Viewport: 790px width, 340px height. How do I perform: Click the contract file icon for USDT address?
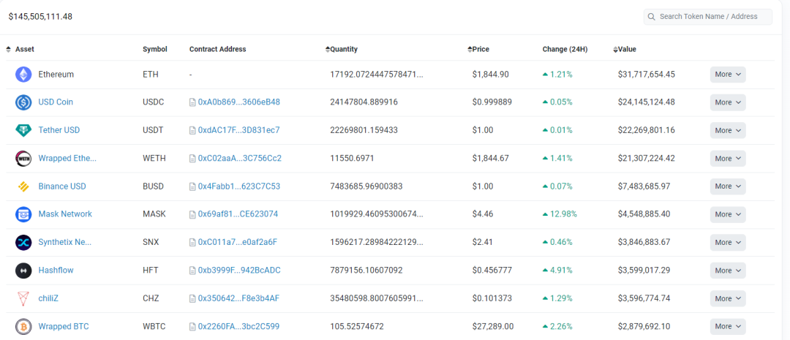(192, 130)
